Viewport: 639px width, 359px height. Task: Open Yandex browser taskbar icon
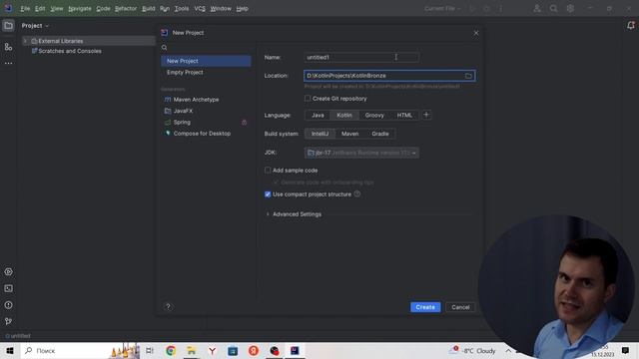click(x=212, y=350)
